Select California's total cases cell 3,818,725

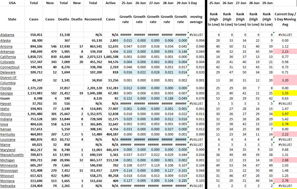pyautogui.click(x=34, y=57)
